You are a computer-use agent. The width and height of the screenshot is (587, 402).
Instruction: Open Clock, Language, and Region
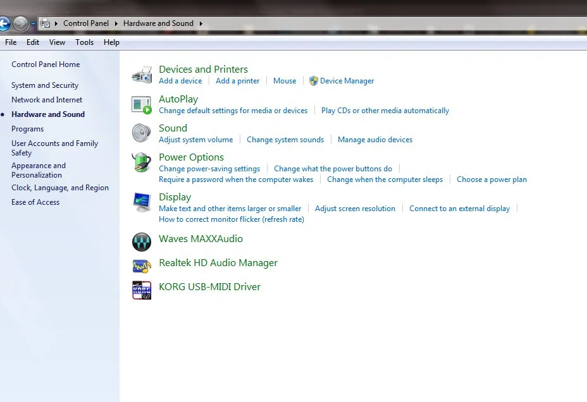60,188
